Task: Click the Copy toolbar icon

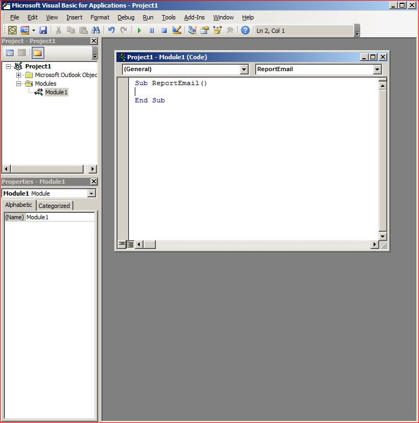Action: 71,30
